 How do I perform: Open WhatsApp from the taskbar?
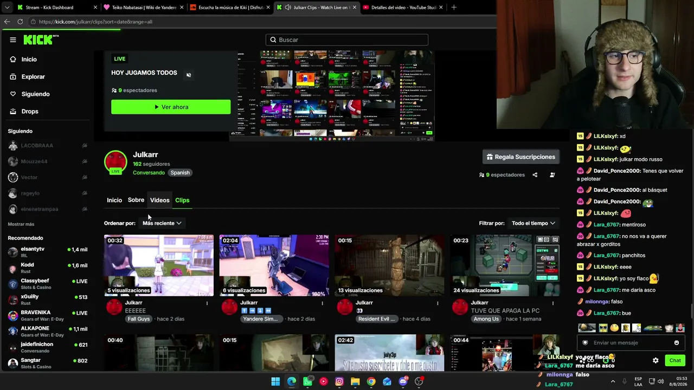pos(307,381)
